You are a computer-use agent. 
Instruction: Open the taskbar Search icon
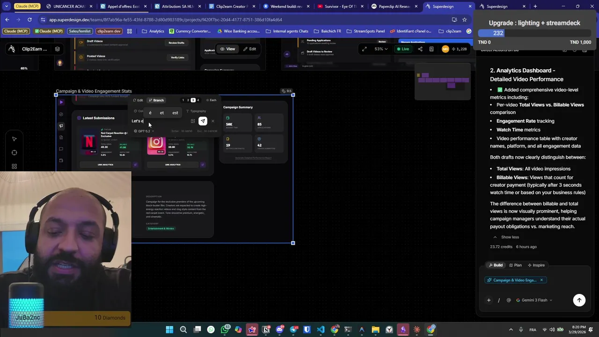(x=183, y=330)
